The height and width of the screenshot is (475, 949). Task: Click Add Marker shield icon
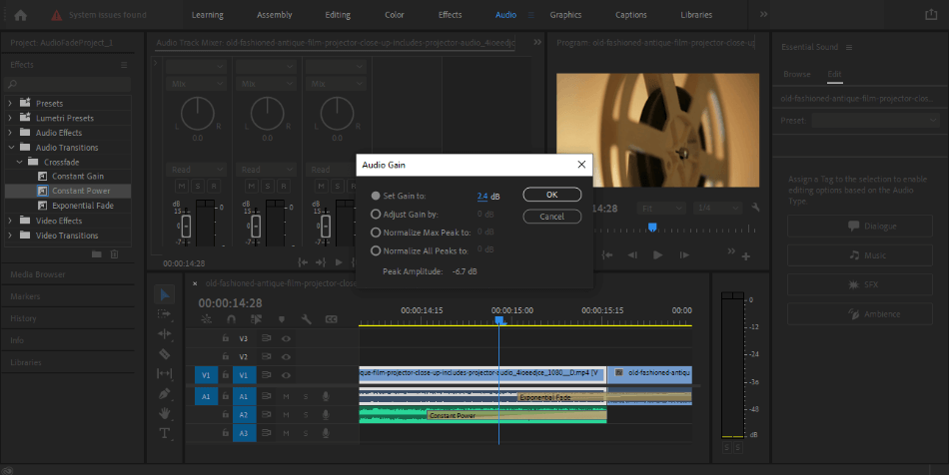282,319
